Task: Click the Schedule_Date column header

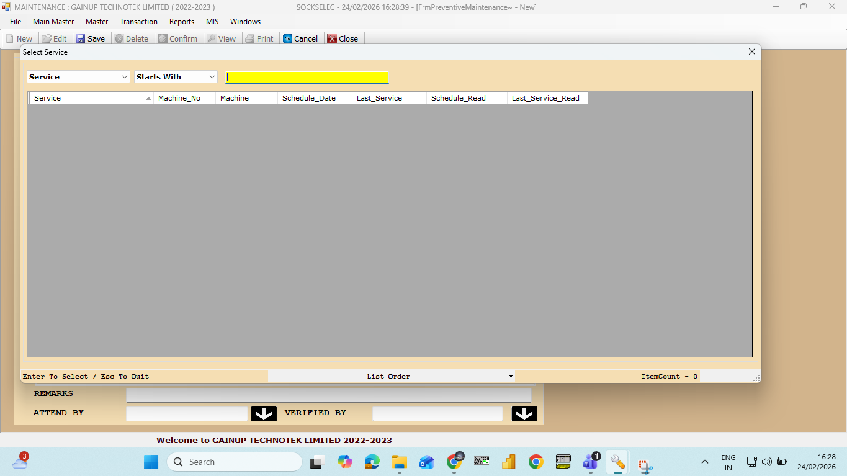Action: point(314,98)
